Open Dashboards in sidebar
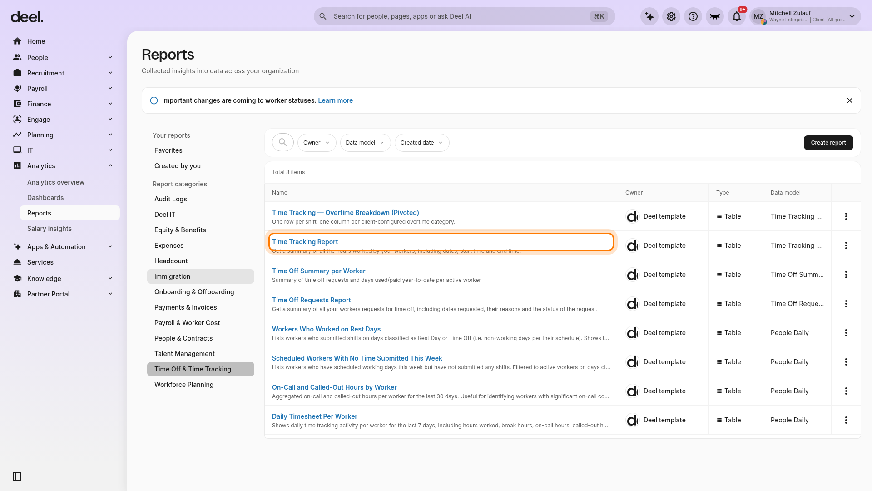Screen dimensions: 872x491 click(x=45, y=198)
